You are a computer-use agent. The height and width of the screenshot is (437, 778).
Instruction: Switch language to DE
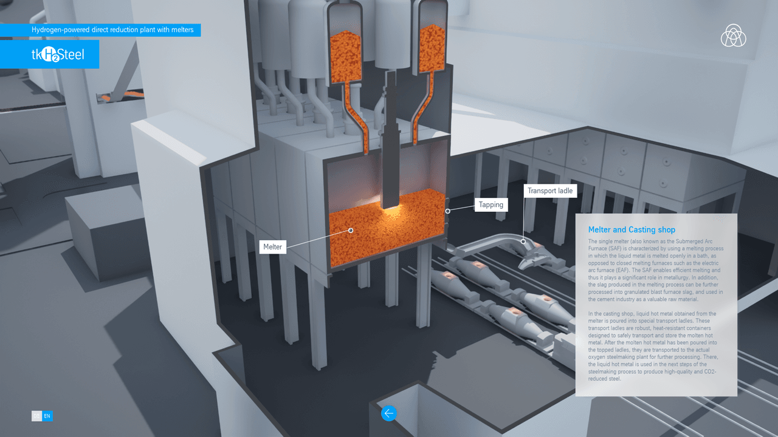click(36, 416)
